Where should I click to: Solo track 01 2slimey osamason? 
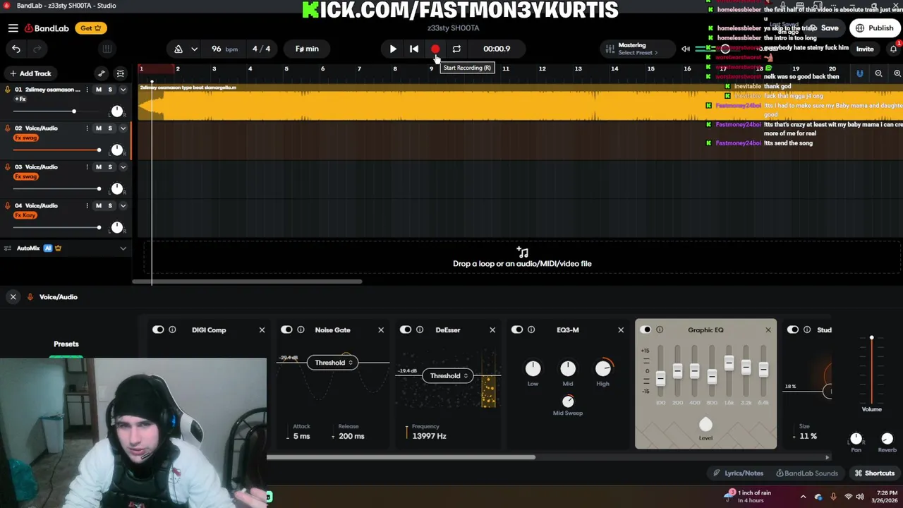point(110,90)
